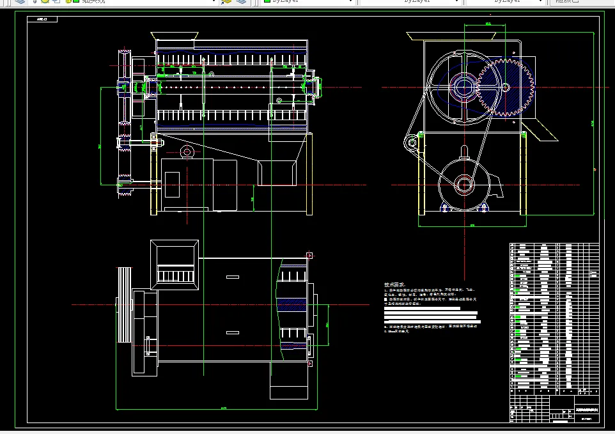Screen dimensions: 615x434
Task: Select the upper slot rectangle in top view
Action: click(233, 277)
